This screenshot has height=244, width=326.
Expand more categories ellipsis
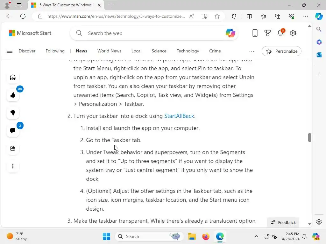tap(252, 51)
